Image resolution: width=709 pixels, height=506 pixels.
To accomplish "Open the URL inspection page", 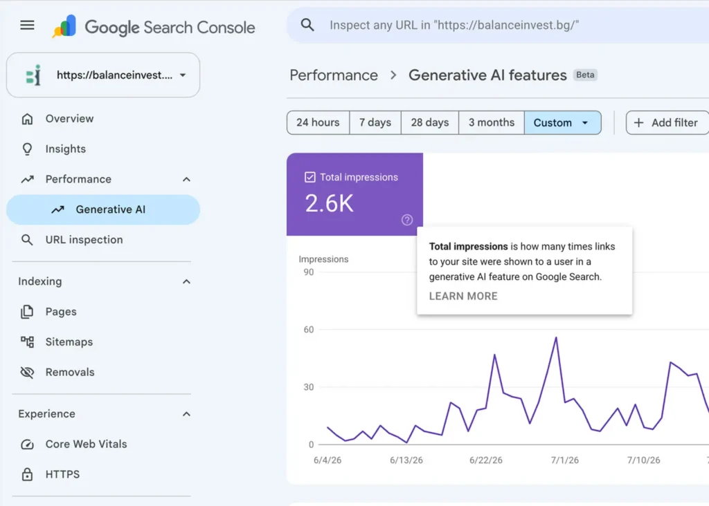I will pyautogui.click(x=103, y=240).
